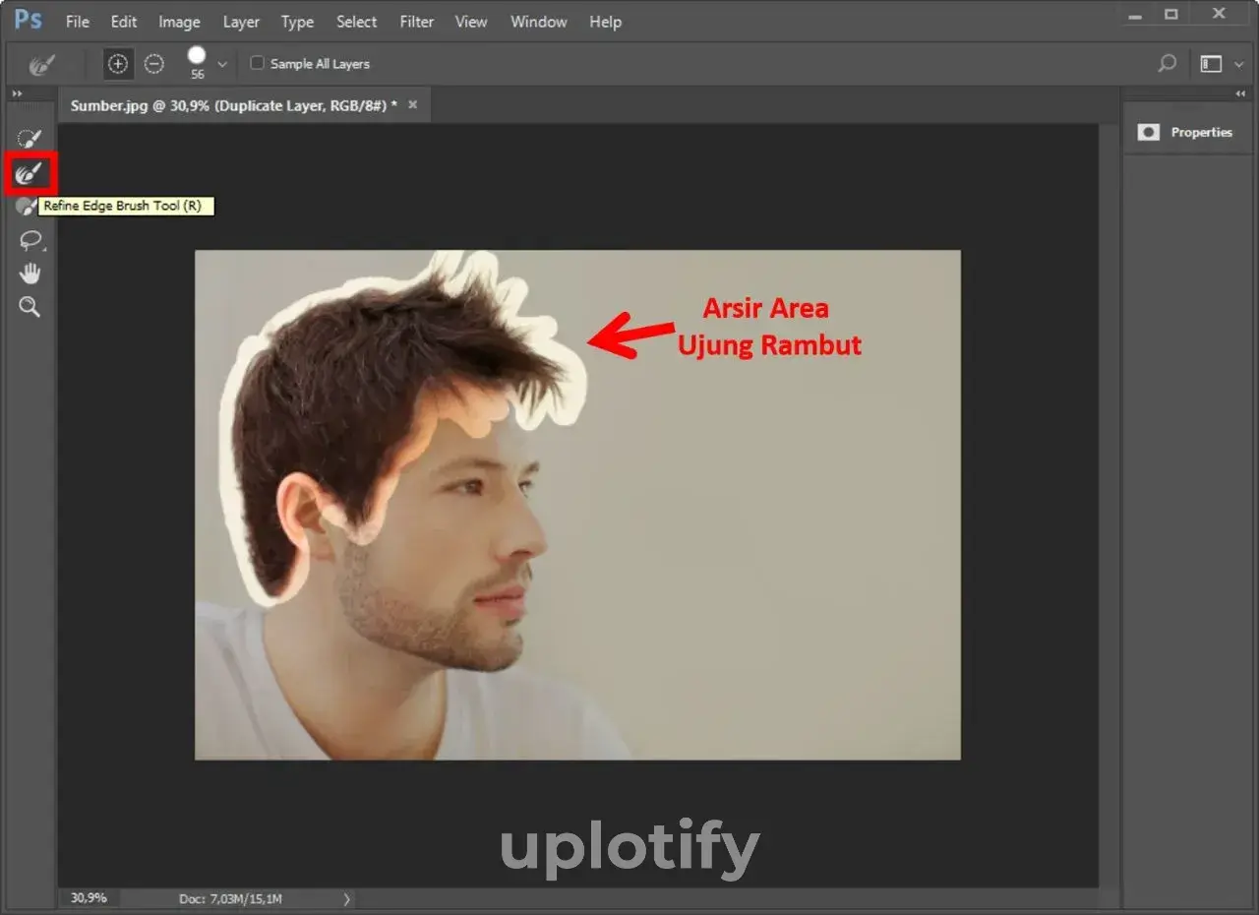Click the Properties panel mask icon
This screenshot has width=1259, height=915.
point(1149,132)
